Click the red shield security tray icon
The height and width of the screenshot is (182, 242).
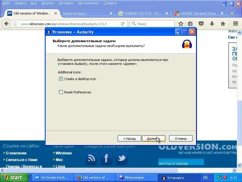pos(225,177)
